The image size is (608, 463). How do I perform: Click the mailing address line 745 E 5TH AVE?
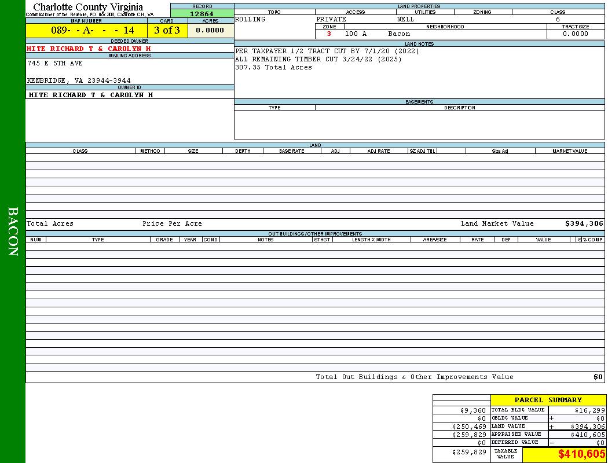pos(55,63)
